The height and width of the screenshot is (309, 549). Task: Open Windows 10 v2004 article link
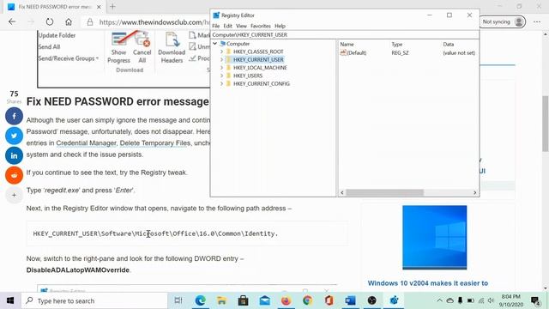tap(427, 283)
